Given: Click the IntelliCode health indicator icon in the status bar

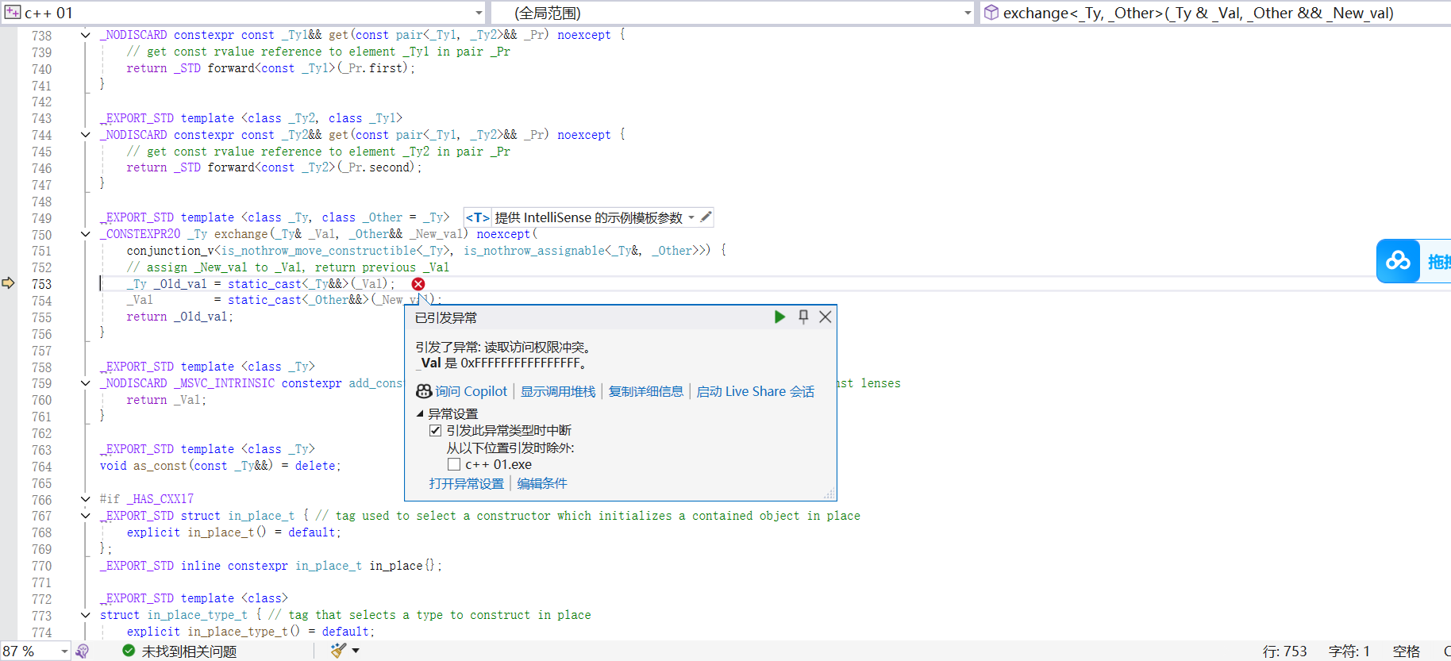Looking at the screenshot, I should (83, 651).
